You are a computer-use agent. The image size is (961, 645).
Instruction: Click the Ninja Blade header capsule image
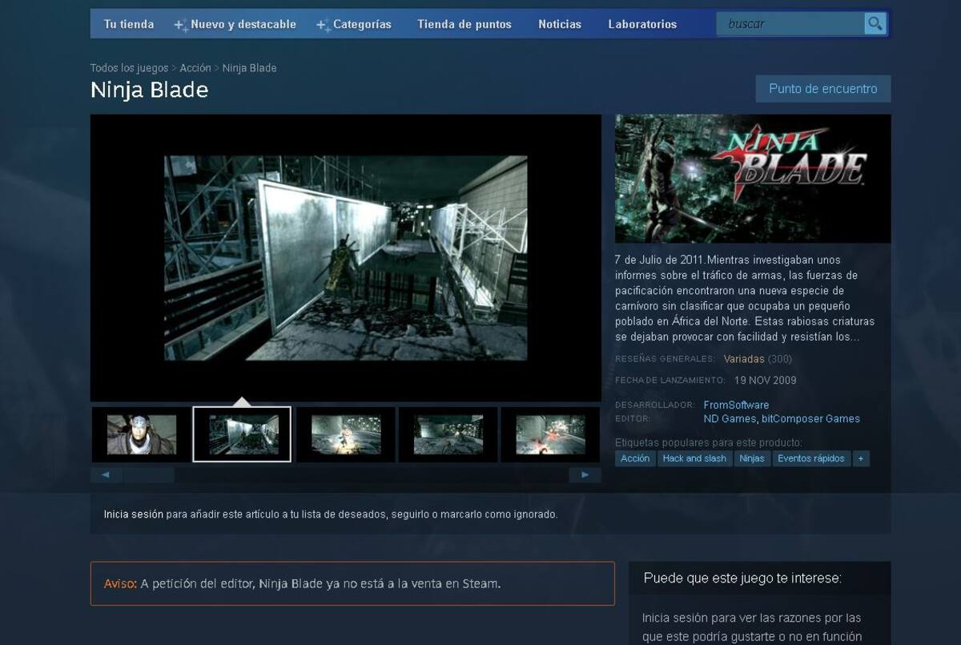[753, 179]
